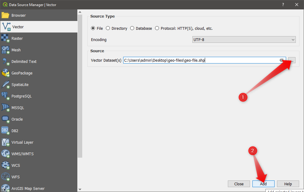The height and width of the screenshot is (192, 304).
Task: Open the Oracle tab in sidebar
Action: (x=17, y=119)
